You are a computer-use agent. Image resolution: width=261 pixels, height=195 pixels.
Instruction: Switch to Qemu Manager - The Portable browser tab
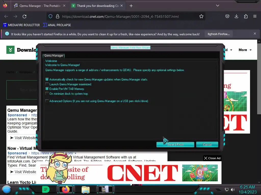(40, 6)
